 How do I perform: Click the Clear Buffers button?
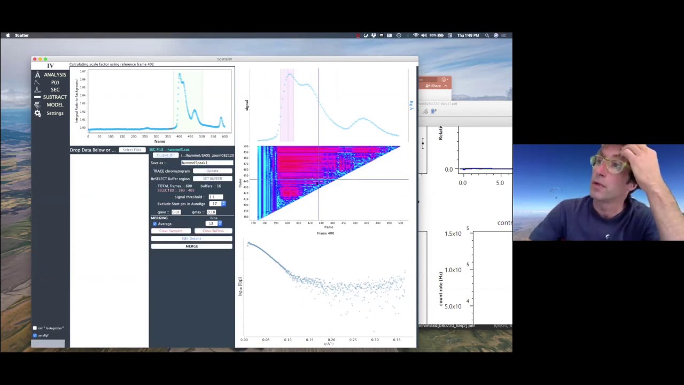213,231
